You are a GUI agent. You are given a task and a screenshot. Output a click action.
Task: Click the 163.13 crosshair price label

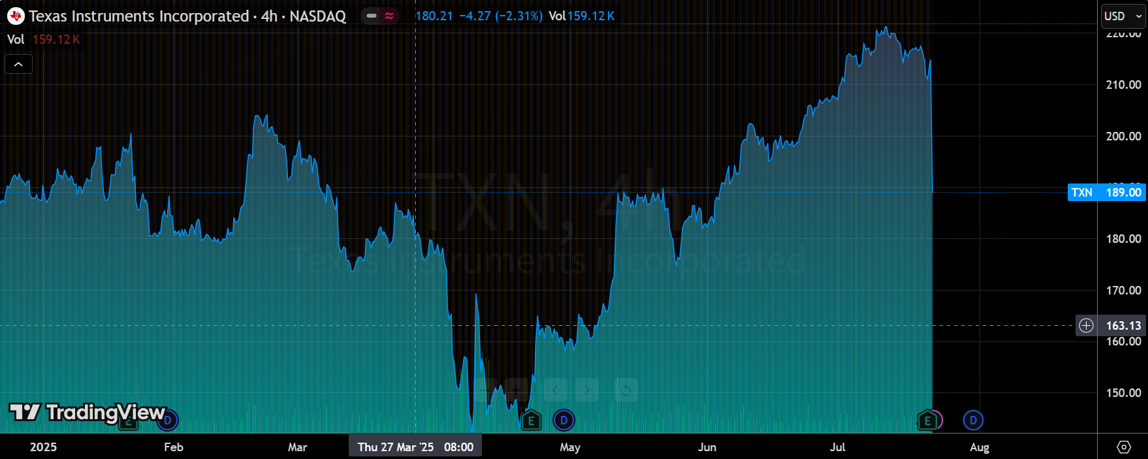1123,325
